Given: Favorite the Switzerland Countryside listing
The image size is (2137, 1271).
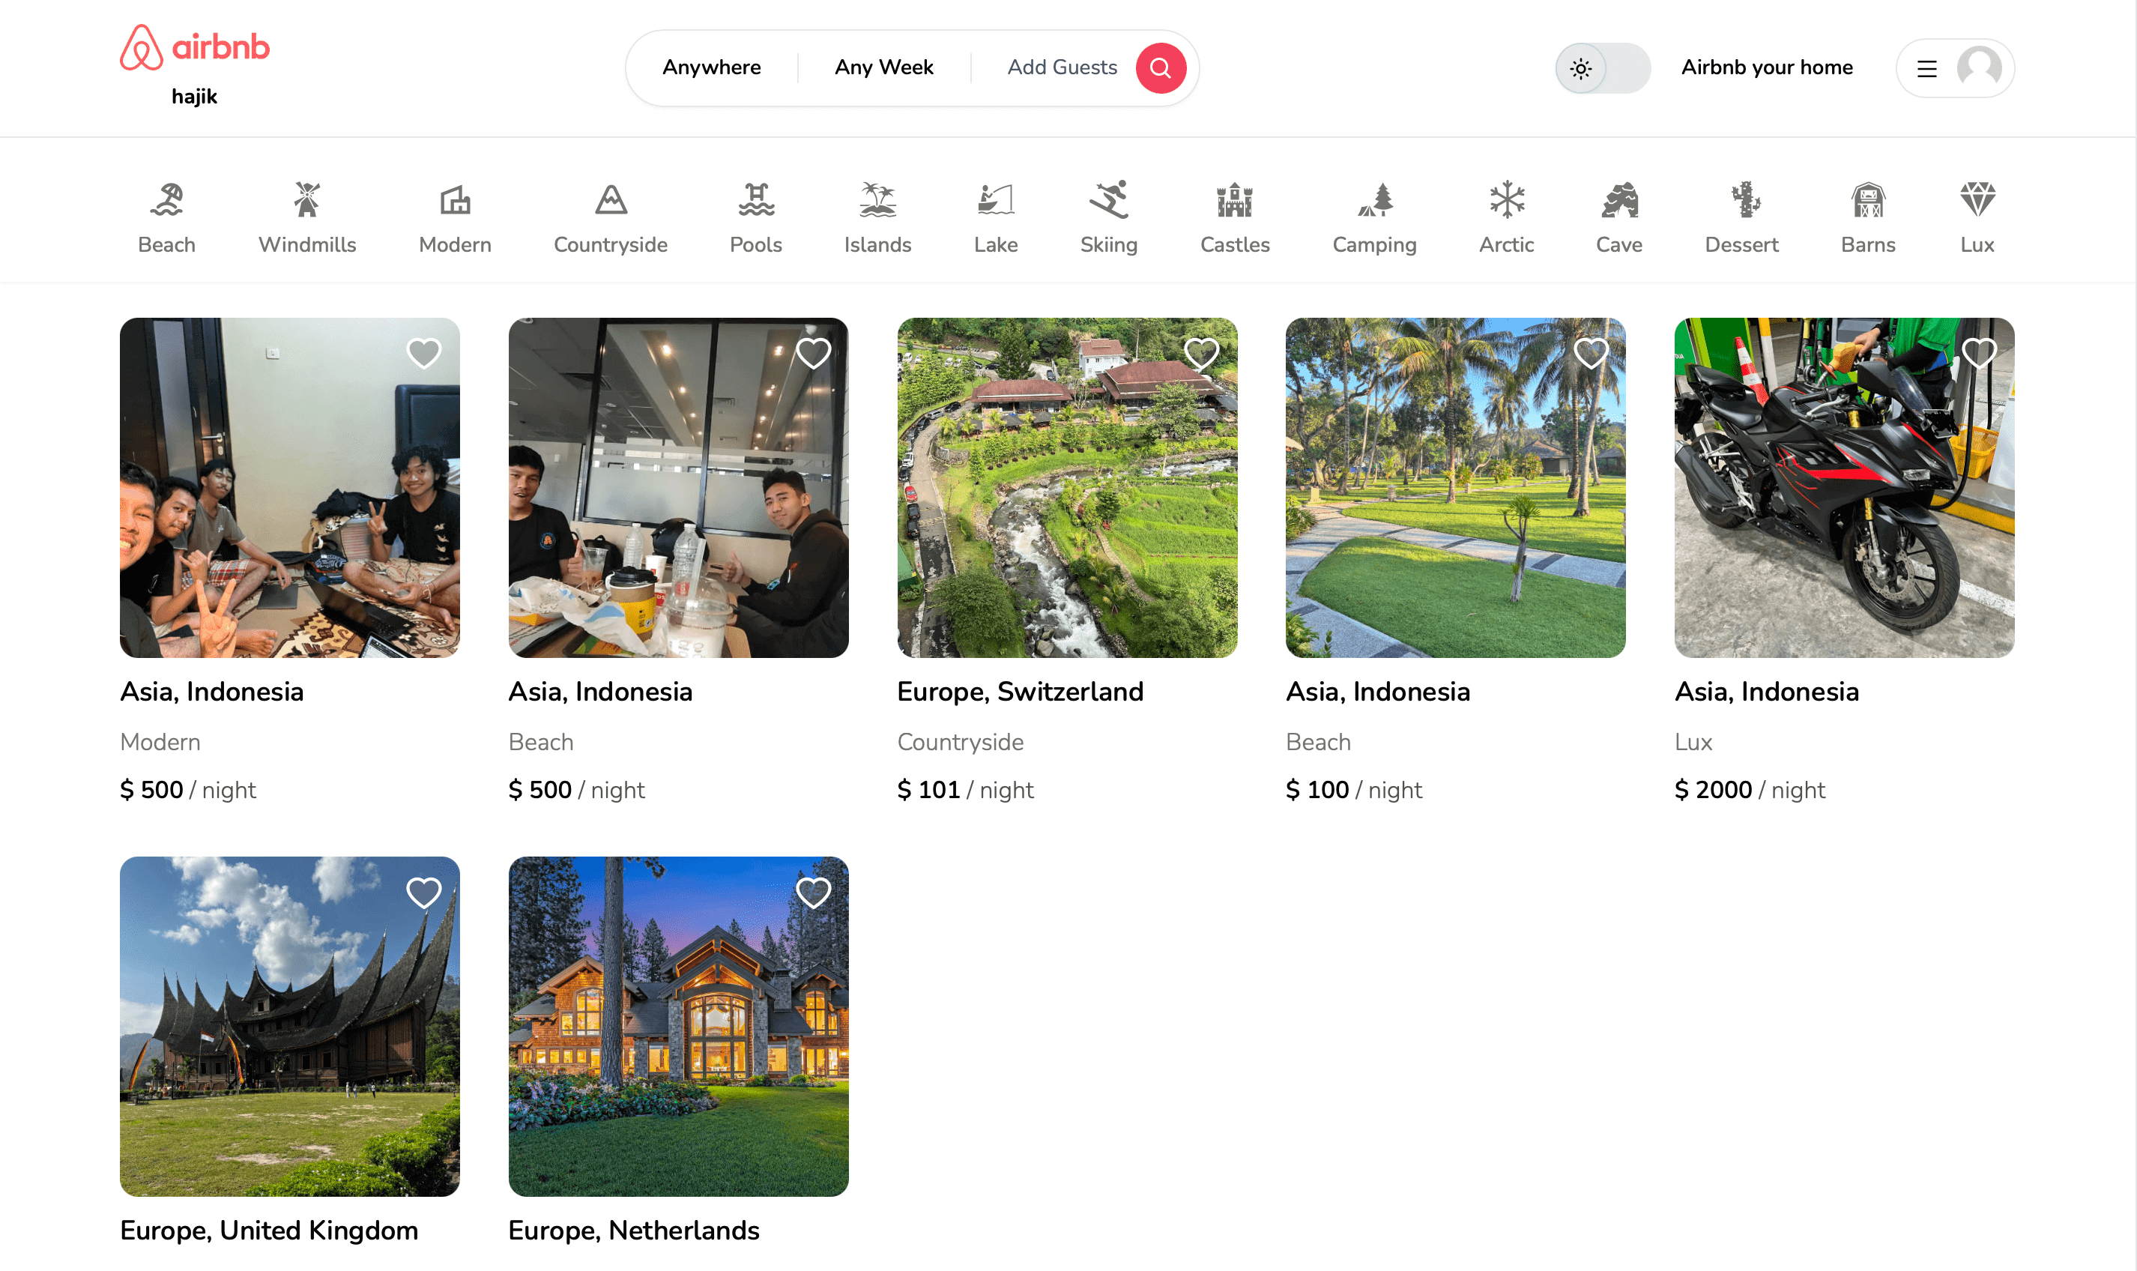Looking at the screenshot, I should [1201, 353].
